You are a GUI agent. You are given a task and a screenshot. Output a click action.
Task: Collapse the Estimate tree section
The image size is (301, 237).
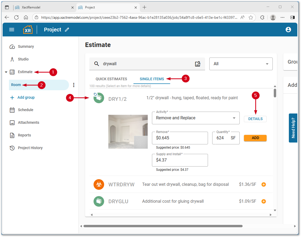tap(6, 72)
